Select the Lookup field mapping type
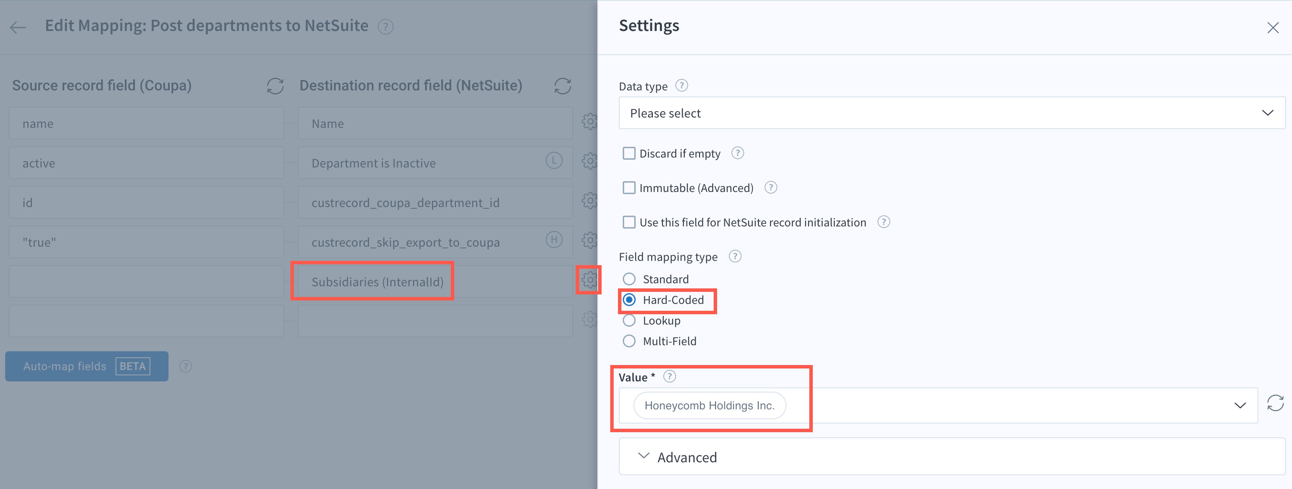The height and width of the screenshot is (489, 1292). point(629,321)
